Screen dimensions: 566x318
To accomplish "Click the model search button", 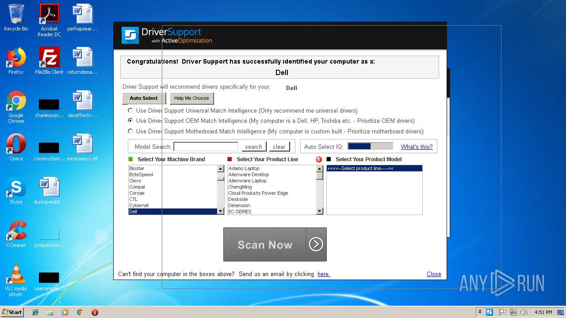I will coord(253,147).
